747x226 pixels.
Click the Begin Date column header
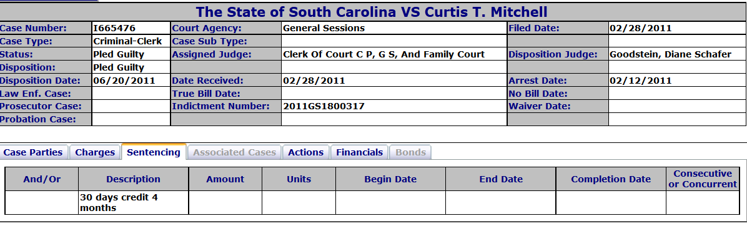click(390, 179)
